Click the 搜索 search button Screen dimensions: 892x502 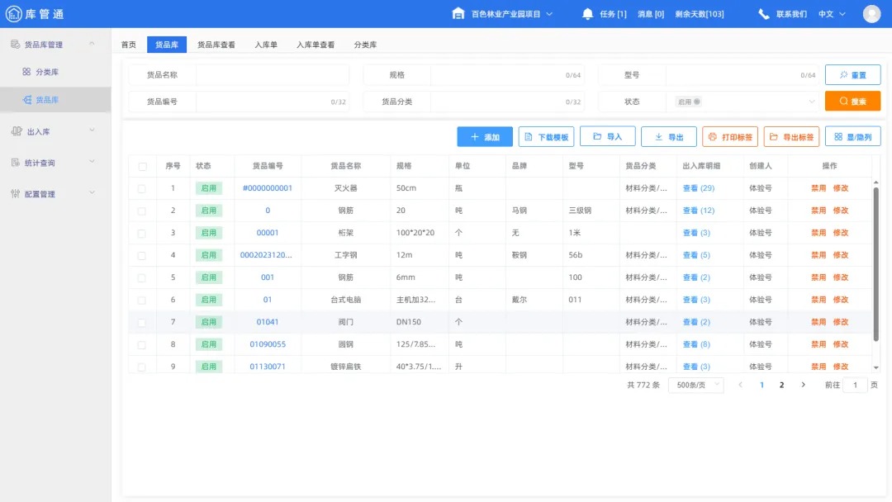(852, 101)
